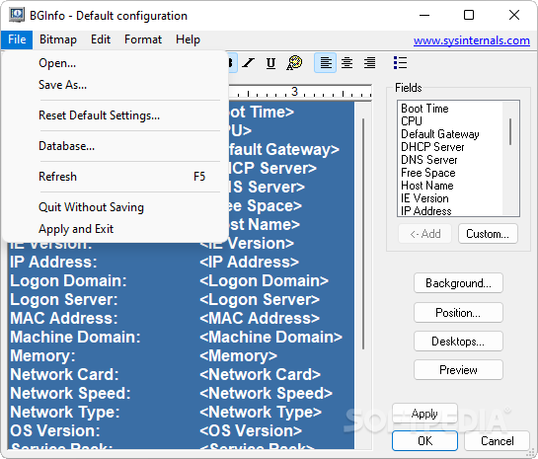This screenshot has height=459, width=538.
Task: Click the Network Card: label in editor
Action: click(64, 375)
